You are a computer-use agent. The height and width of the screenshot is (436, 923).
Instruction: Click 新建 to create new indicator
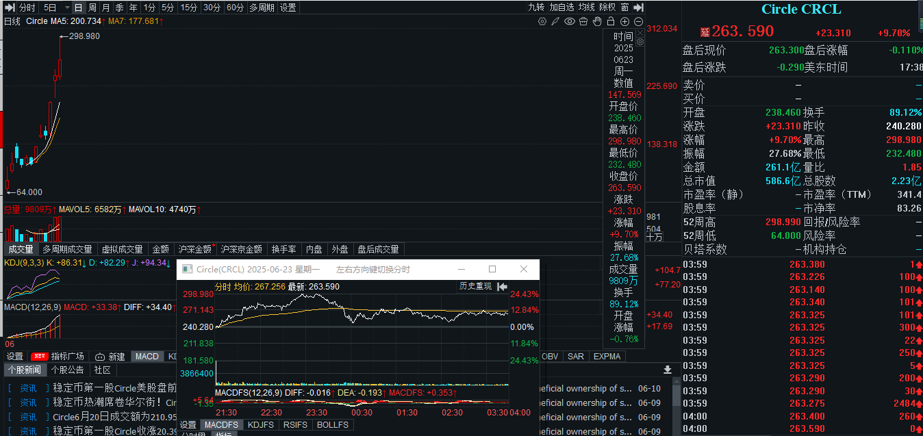[x=110, y=357]
